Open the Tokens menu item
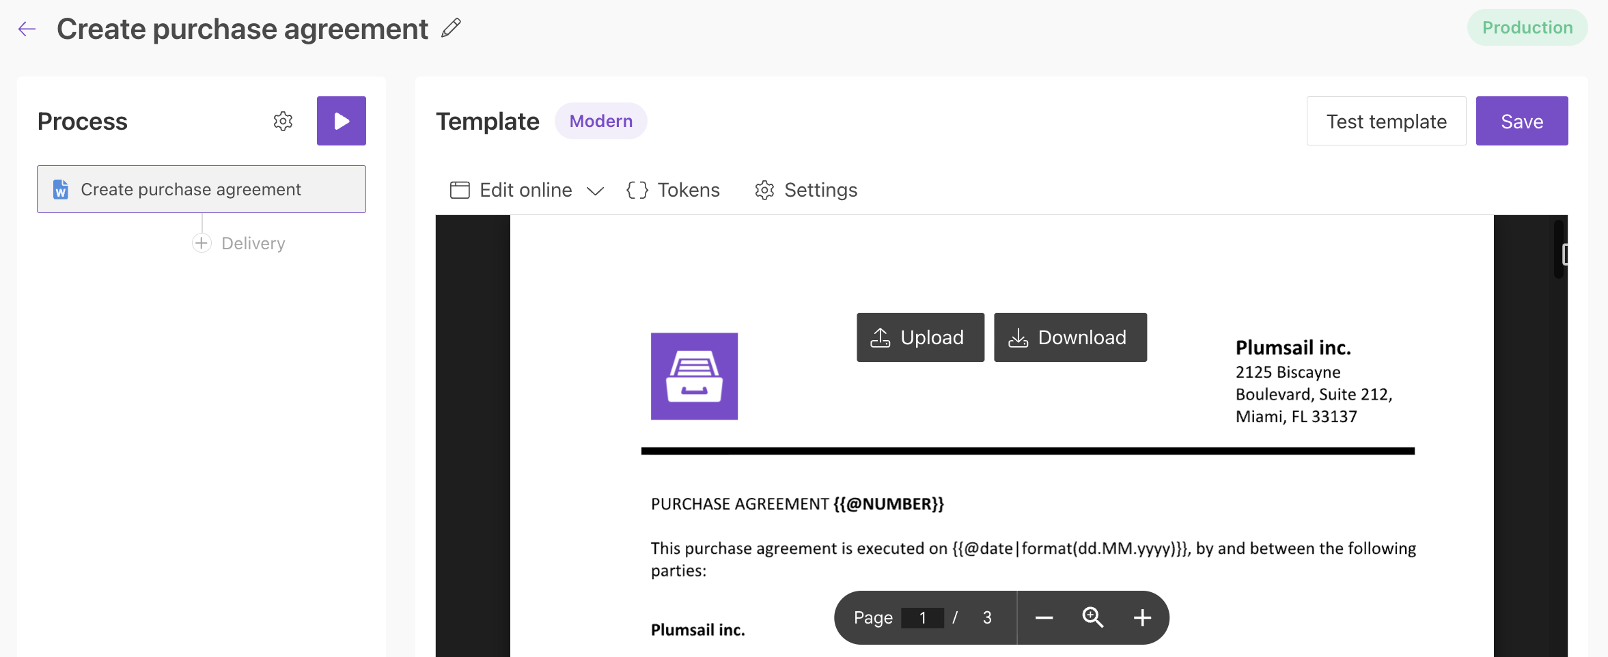Screen dimensions: 1608x657 tap(673, 190)
